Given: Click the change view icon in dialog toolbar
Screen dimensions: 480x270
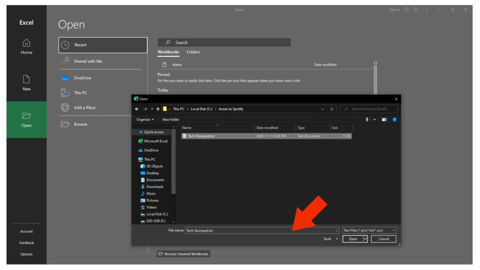Looking at the screenshot, I should pos(368,119).
